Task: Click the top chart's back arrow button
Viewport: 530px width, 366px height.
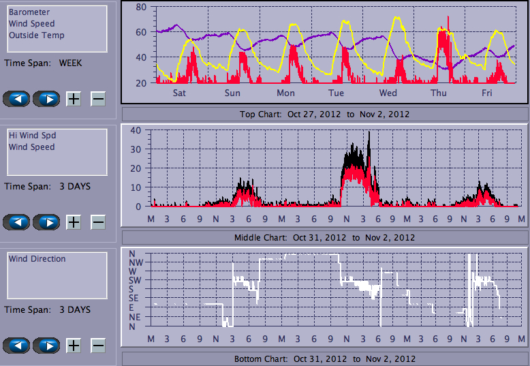Action: coord(17,99)
